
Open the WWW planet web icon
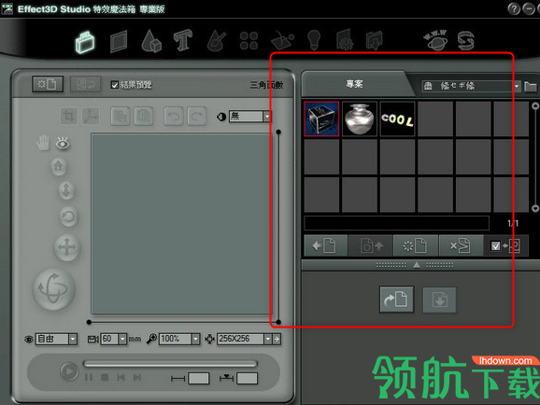point(435,40)
